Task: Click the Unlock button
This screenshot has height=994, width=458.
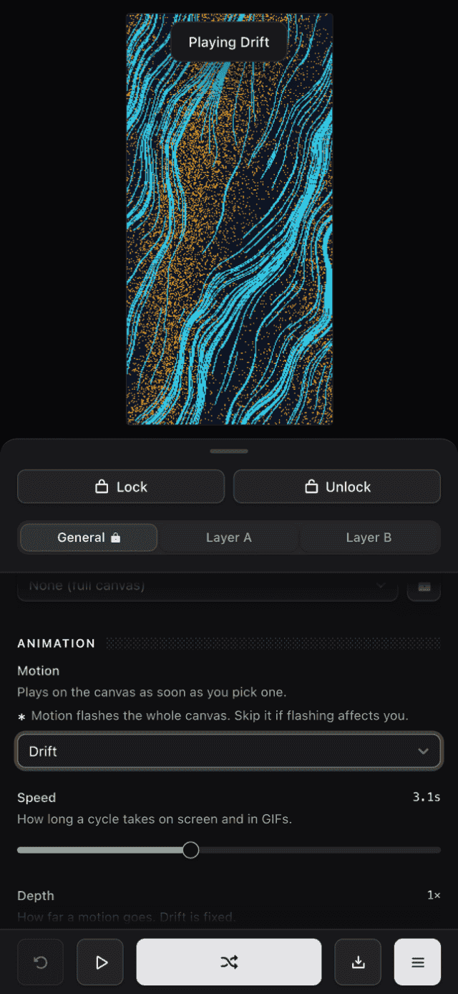Action: point(337,487)
